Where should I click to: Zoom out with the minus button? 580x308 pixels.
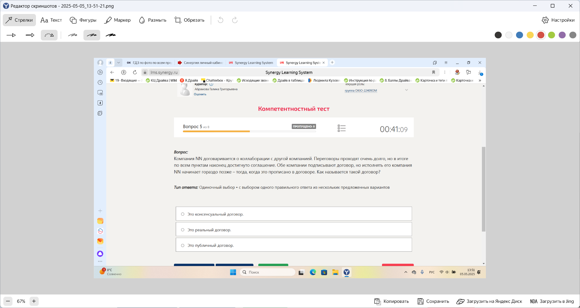click(8, 301)
